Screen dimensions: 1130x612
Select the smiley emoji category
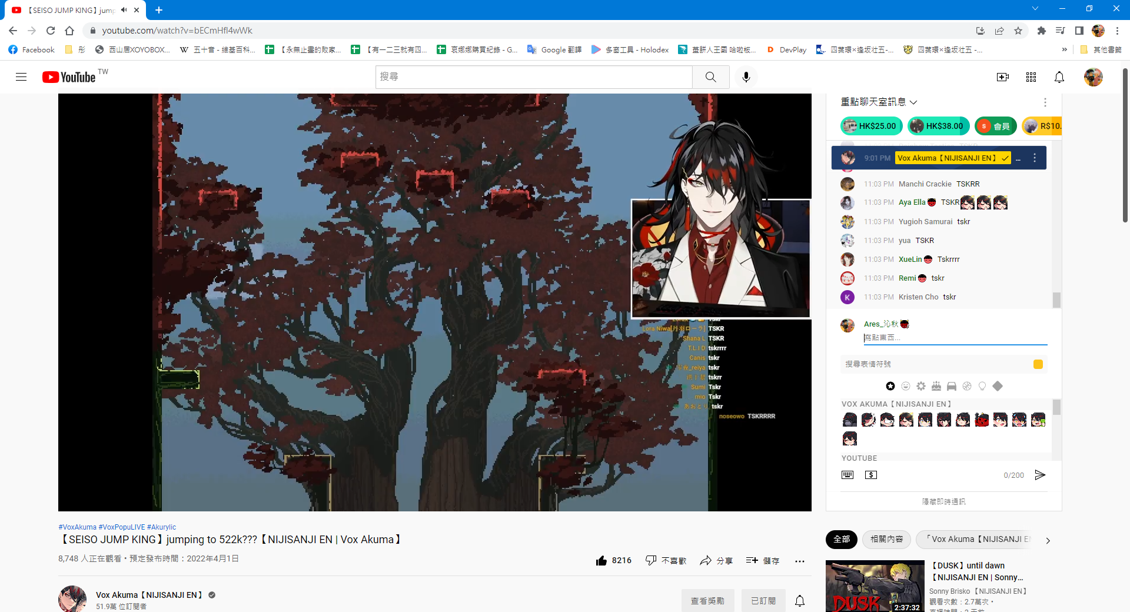click(x=906, y=386)
